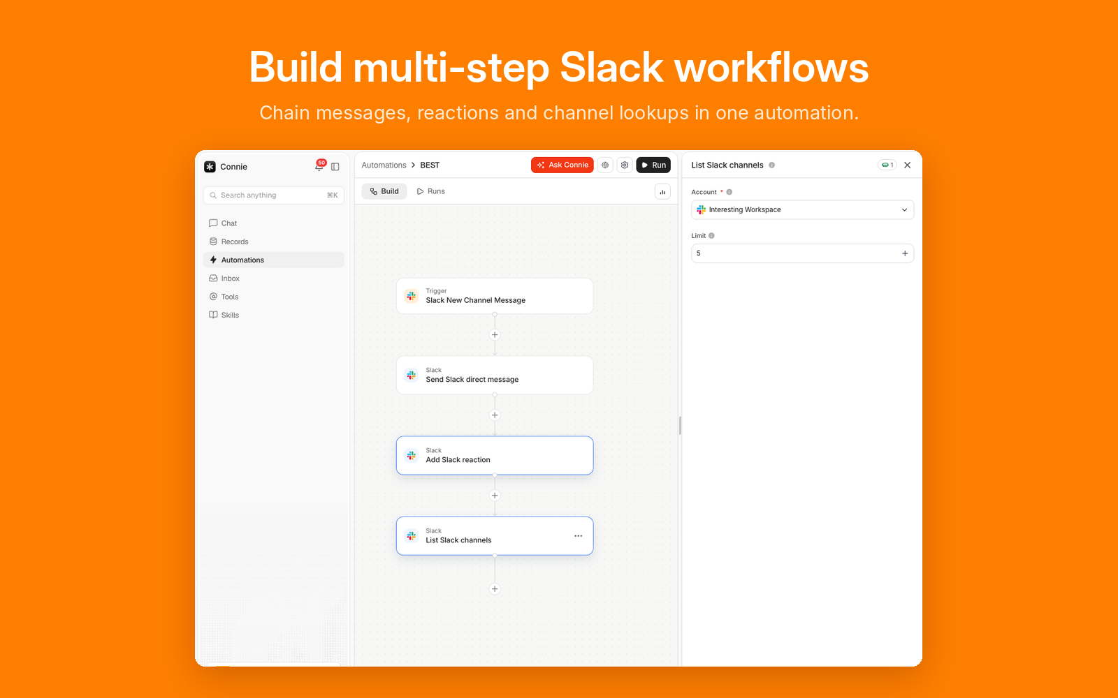Click the Search anything field

click(x=273, y=195)
